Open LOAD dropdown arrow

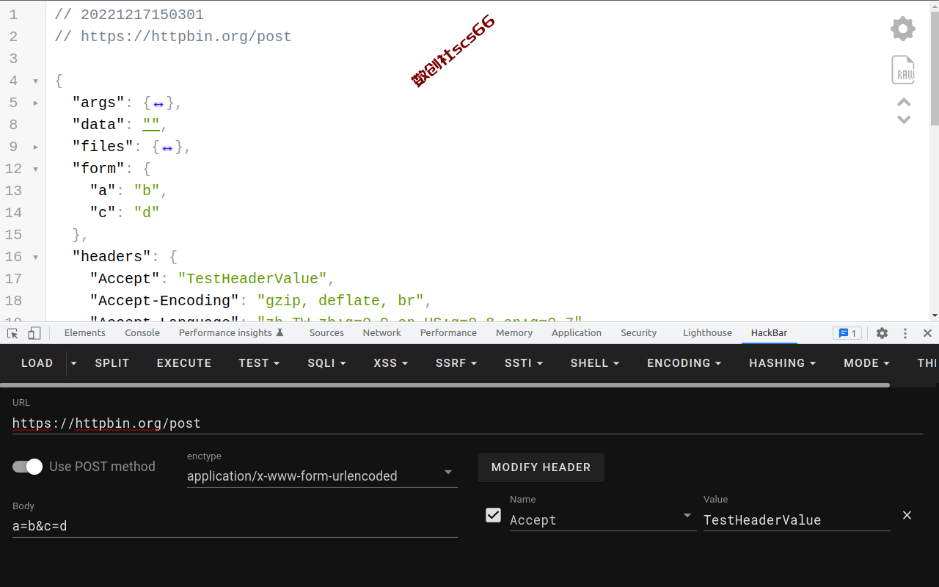[73, 363]
